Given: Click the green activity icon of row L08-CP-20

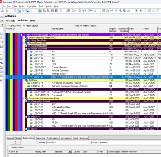Looking at the screenshot, I should click(31, 107).
